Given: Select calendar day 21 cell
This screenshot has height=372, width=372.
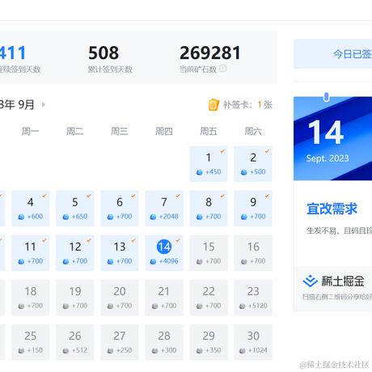Looking at the screenshot, I should tap(164, 298).
